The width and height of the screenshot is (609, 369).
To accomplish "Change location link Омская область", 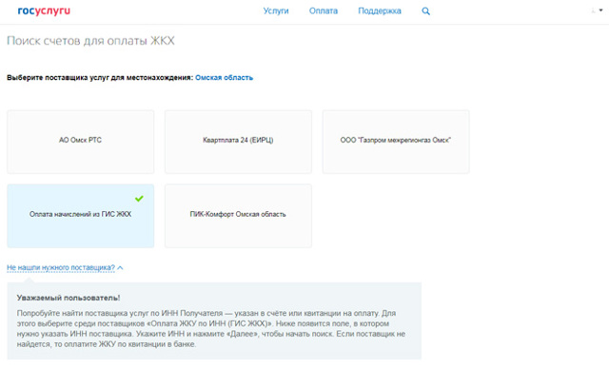I will point(225,78).
